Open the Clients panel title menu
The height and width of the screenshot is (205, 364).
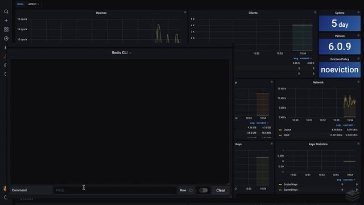tap(253, 13)
